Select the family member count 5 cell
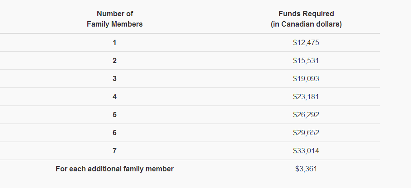The height and width of the screenshot is (188, 411). (115, 115)
